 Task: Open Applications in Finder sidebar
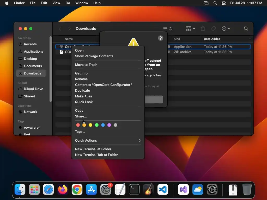click(31, 51)
